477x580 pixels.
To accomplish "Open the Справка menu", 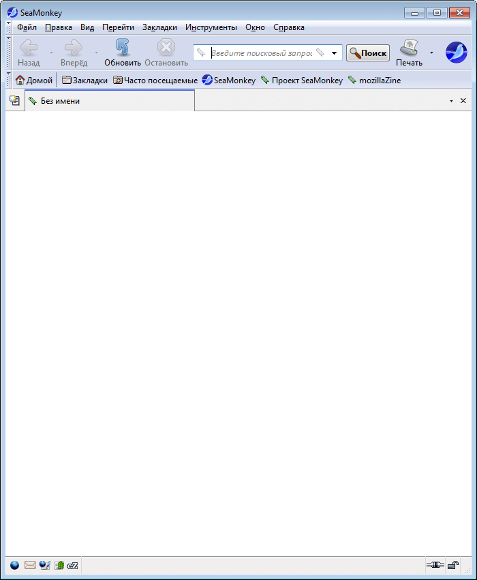I will point(289,27).
